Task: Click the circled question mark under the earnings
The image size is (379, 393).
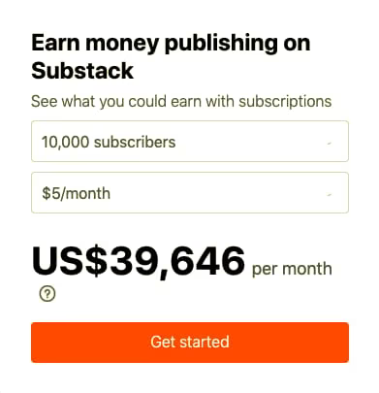Action: [x=47, y=294]
